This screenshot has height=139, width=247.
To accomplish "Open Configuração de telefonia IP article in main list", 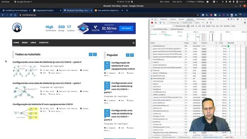I will point(43,104).
